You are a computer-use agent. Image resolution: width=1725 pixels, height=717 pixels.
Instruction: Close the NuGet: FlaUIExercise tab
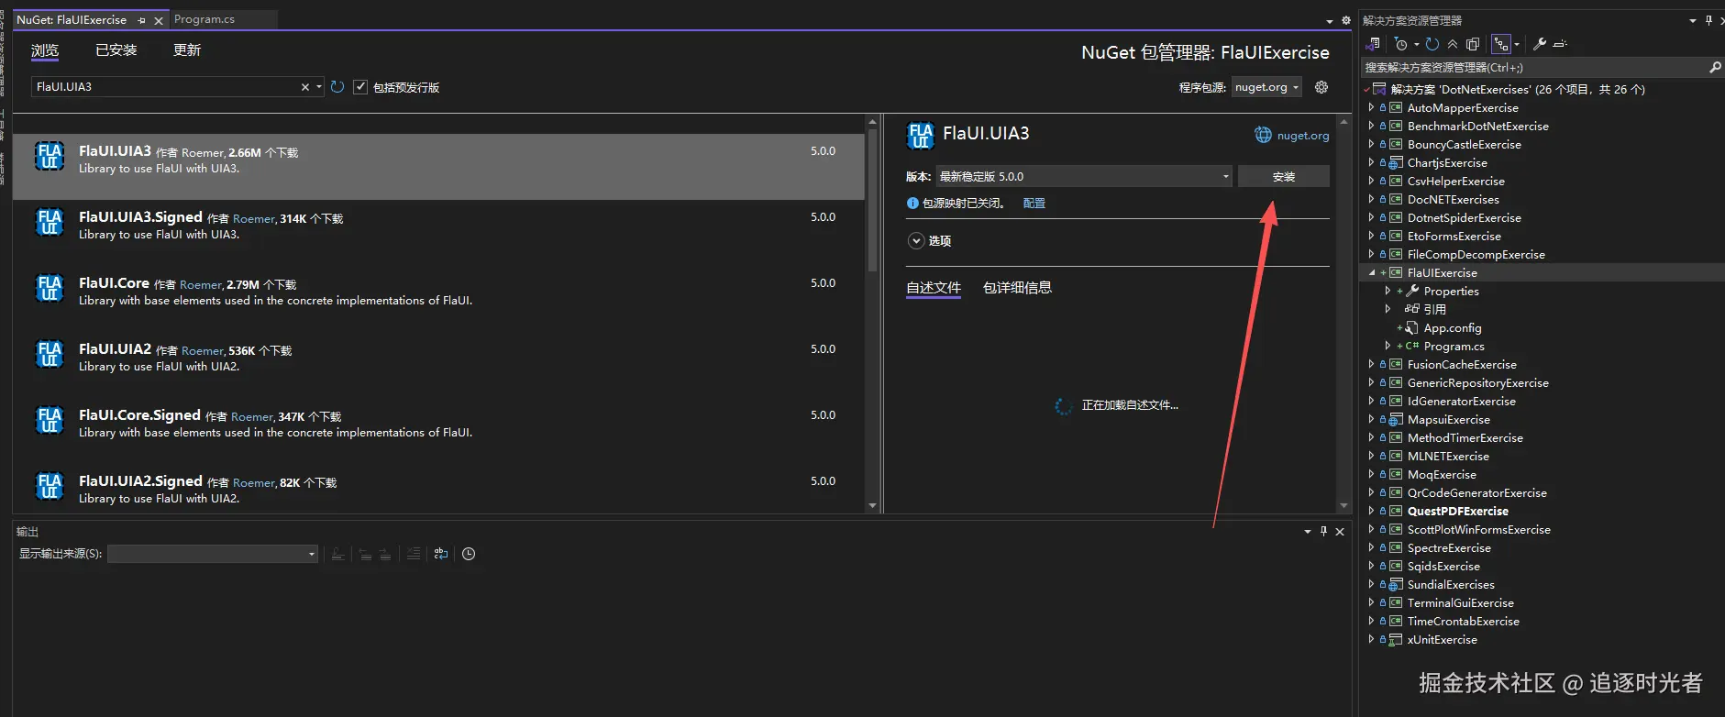click(159, 20)
